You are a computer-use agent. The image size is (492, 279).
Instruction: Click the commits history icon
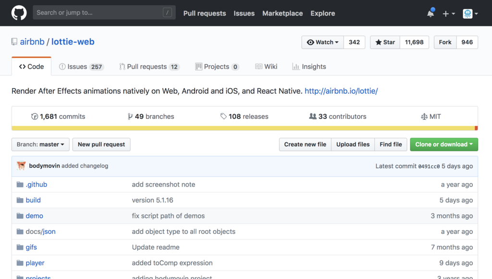point(35,116)
